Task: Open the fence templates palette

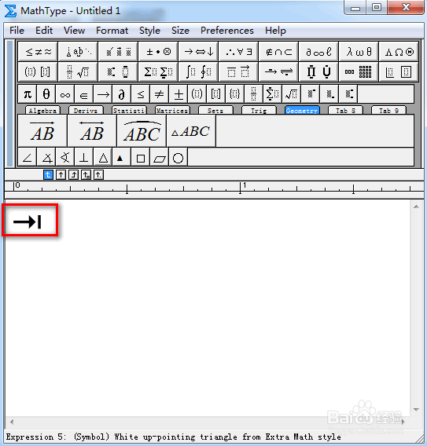Action: 38,71
